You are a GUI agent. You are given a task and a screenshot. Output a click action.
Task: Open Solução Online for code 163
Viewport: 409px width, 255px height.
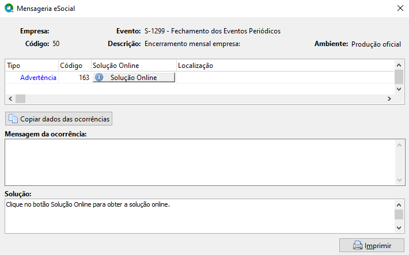click(x=134, y=78)
